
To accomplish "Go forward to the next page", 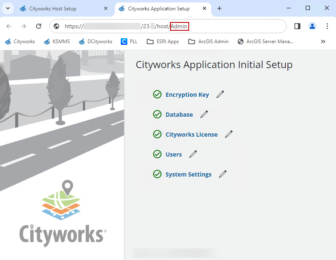I will [24, 26].
